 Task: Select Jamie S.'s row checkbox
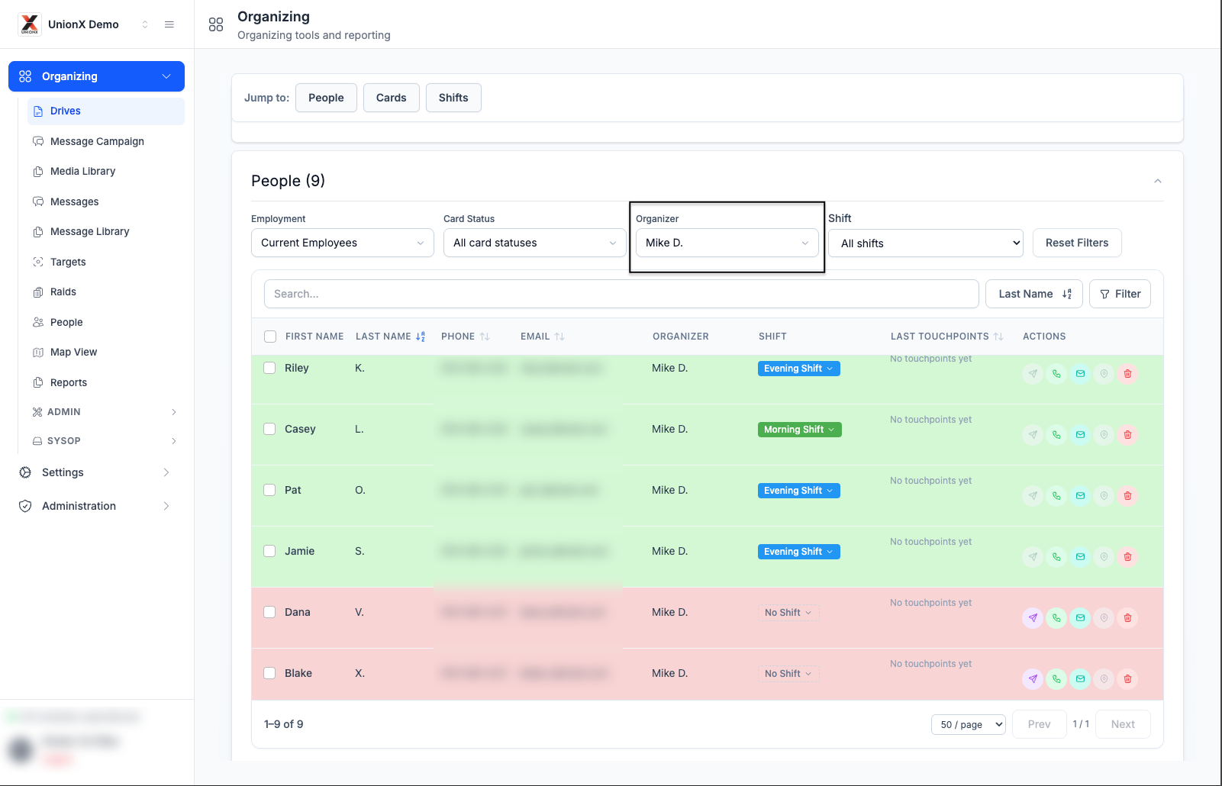[x=269, y=551]
